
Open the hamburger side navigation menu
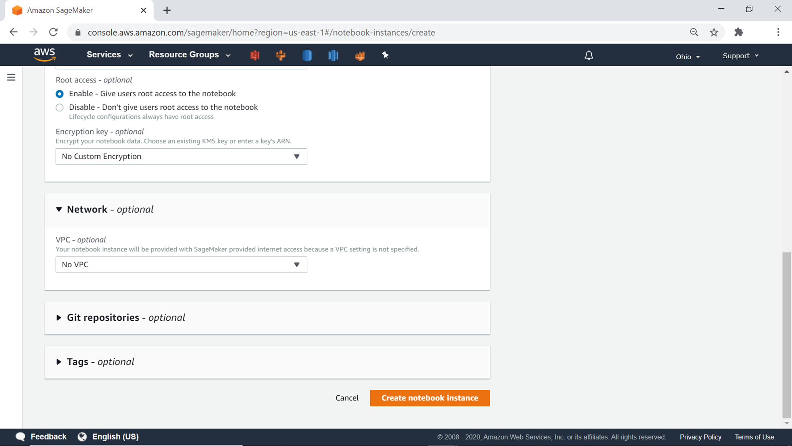(11, 77)
